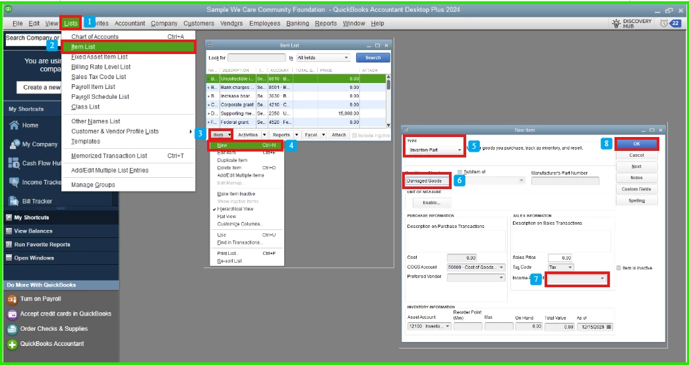
Task: Click the View Balances panel icon
Action: click(9, 231)
